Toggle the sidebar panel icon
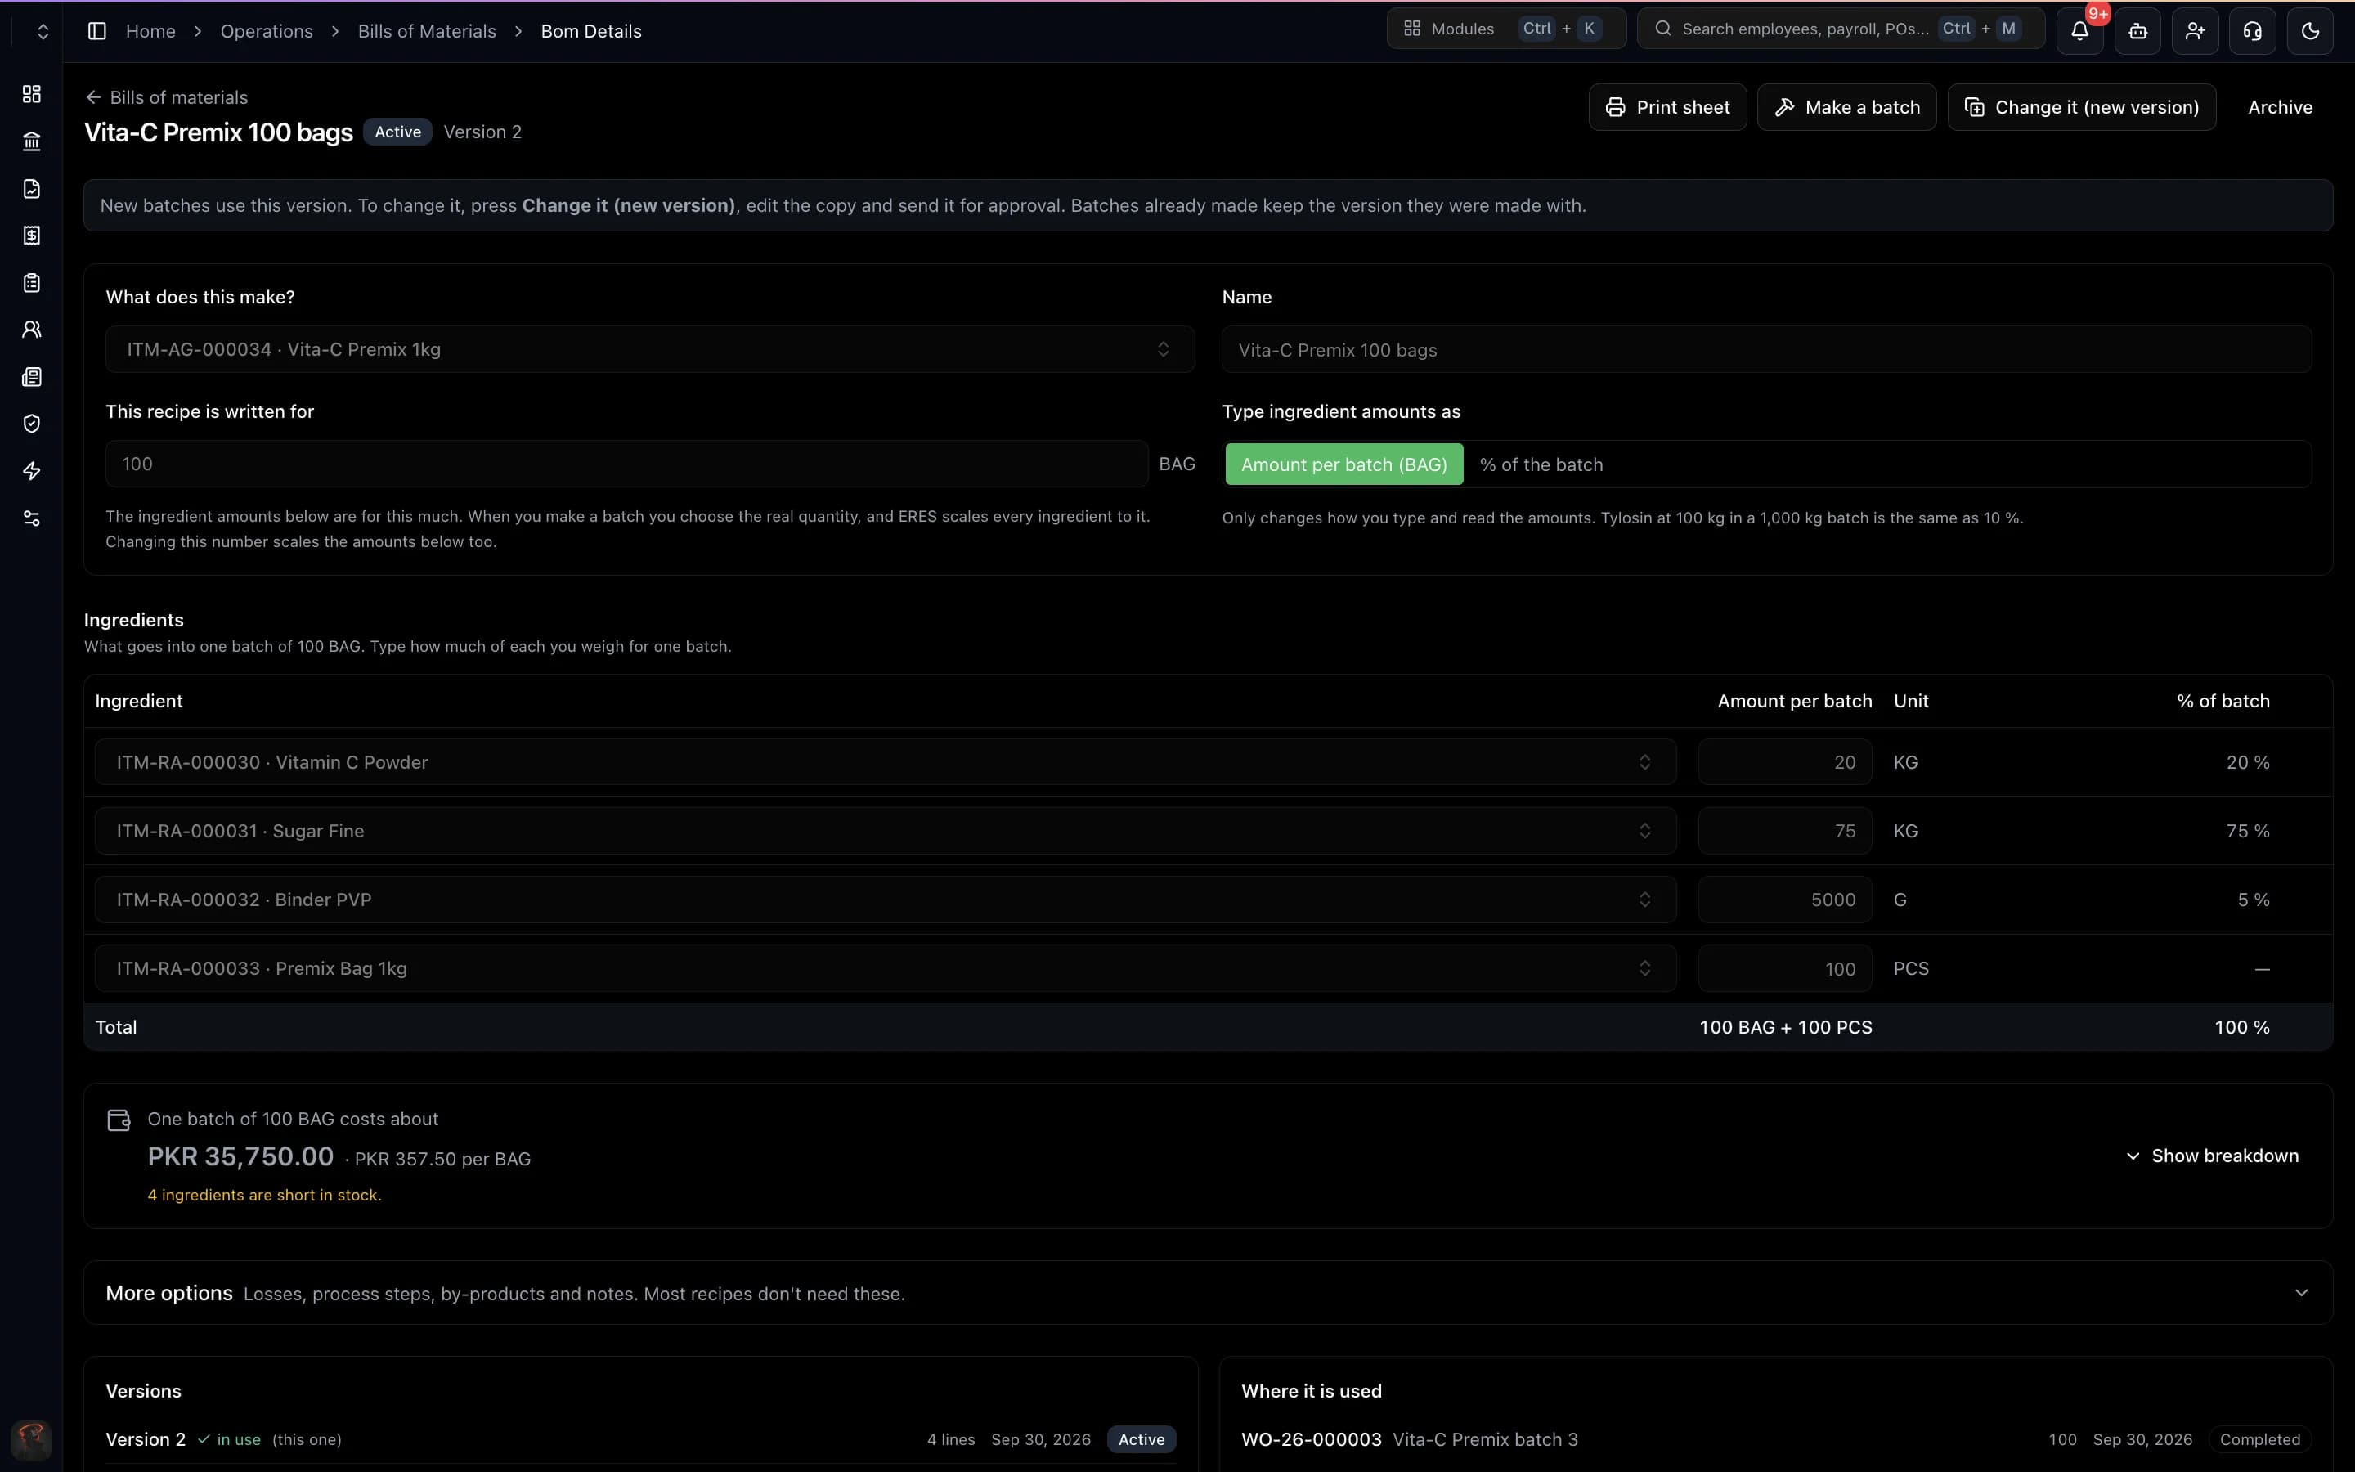The width and height of the screenshot is (2355, 1472). 96,31
